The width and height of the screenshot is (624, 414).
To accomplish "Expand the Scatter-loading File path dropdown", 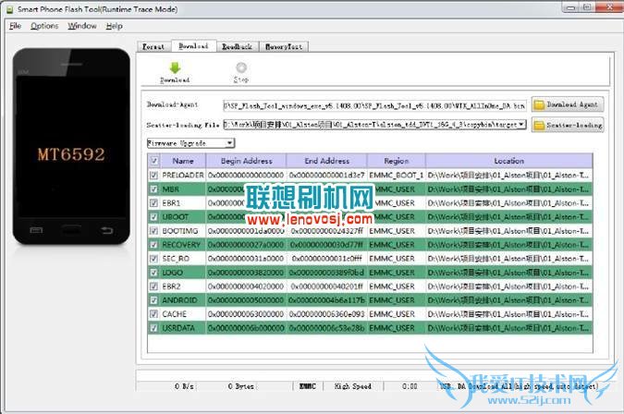I will coord(520,125).
